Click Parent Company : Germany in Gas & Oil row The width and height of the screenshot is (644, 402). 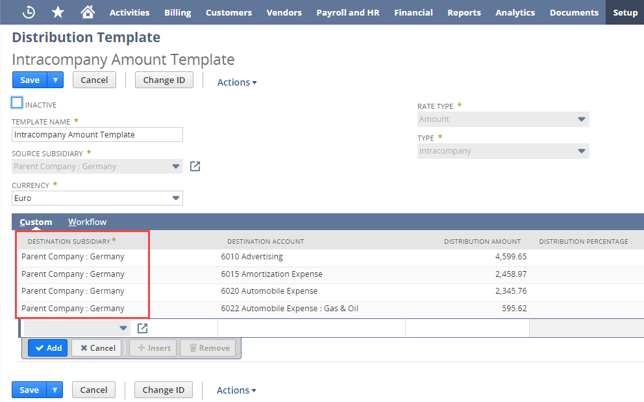tap(73, 309)
